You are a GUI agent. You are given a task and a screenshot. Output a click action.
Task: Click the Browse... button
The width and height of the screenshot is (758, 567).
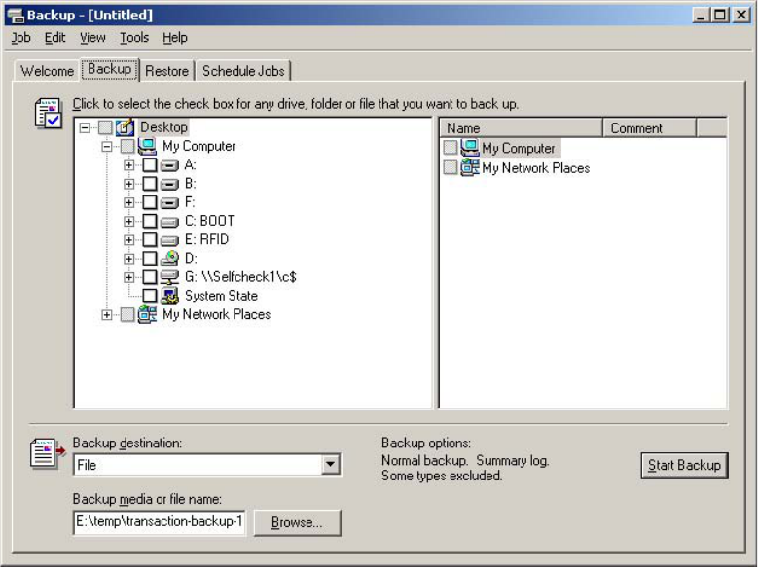[297, 522]
